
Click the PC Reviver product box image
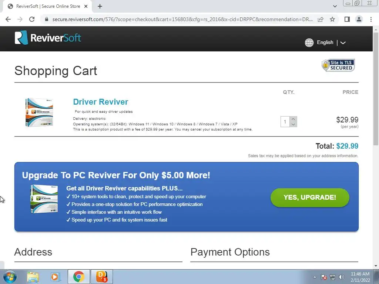tap(44, 199)
